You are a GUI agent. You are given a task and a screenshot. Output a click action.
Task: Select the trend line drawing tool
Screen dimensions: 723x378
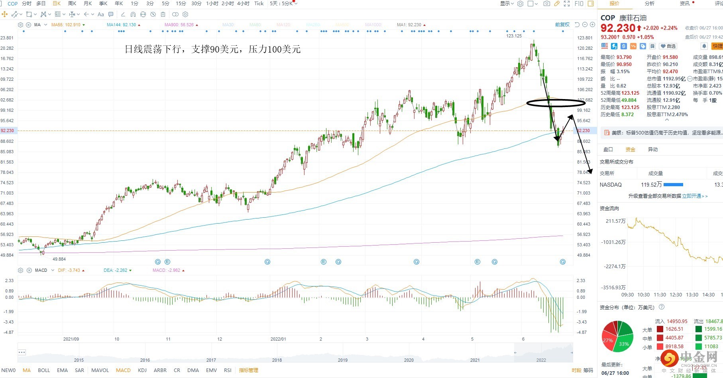tap(15, 14)
